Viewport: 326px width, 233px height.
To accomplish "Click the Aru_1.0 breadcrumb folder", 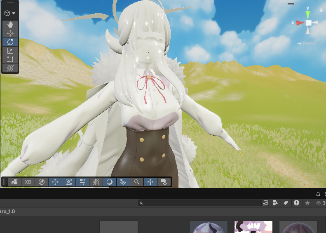I will pos(7,212).
